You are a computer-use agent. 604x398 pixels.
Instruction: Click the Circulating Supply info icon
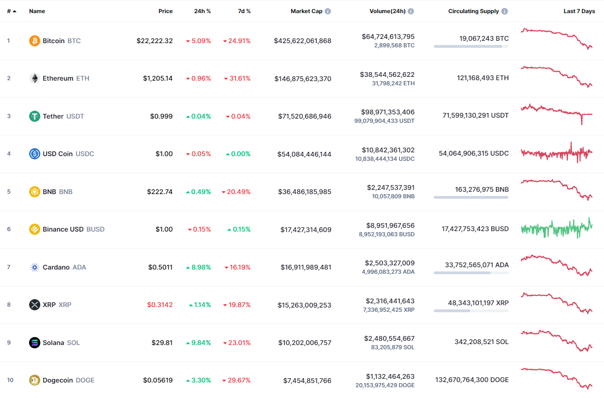(505, 11)
